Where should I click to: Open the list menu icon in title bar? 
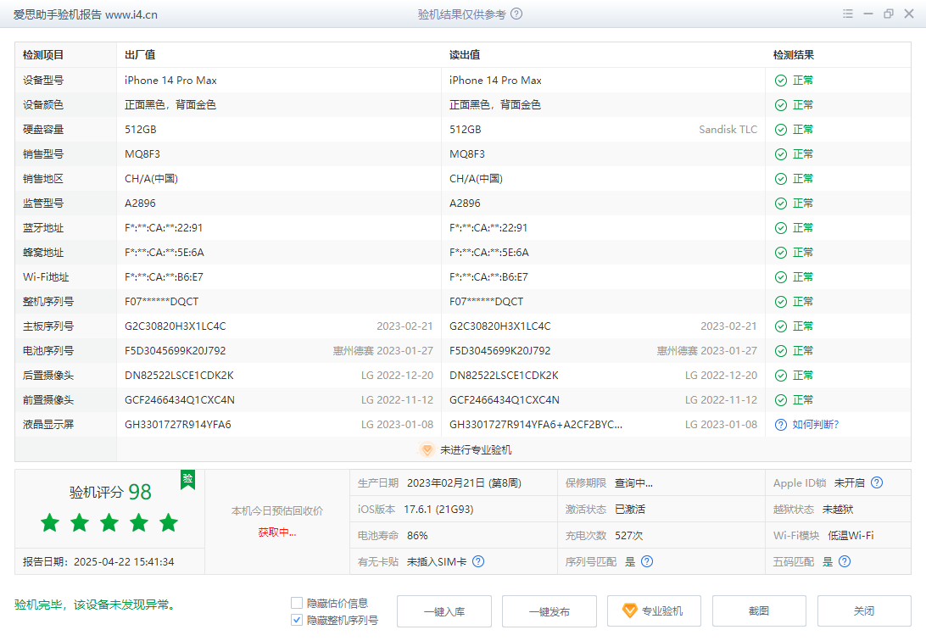point(848,14)
